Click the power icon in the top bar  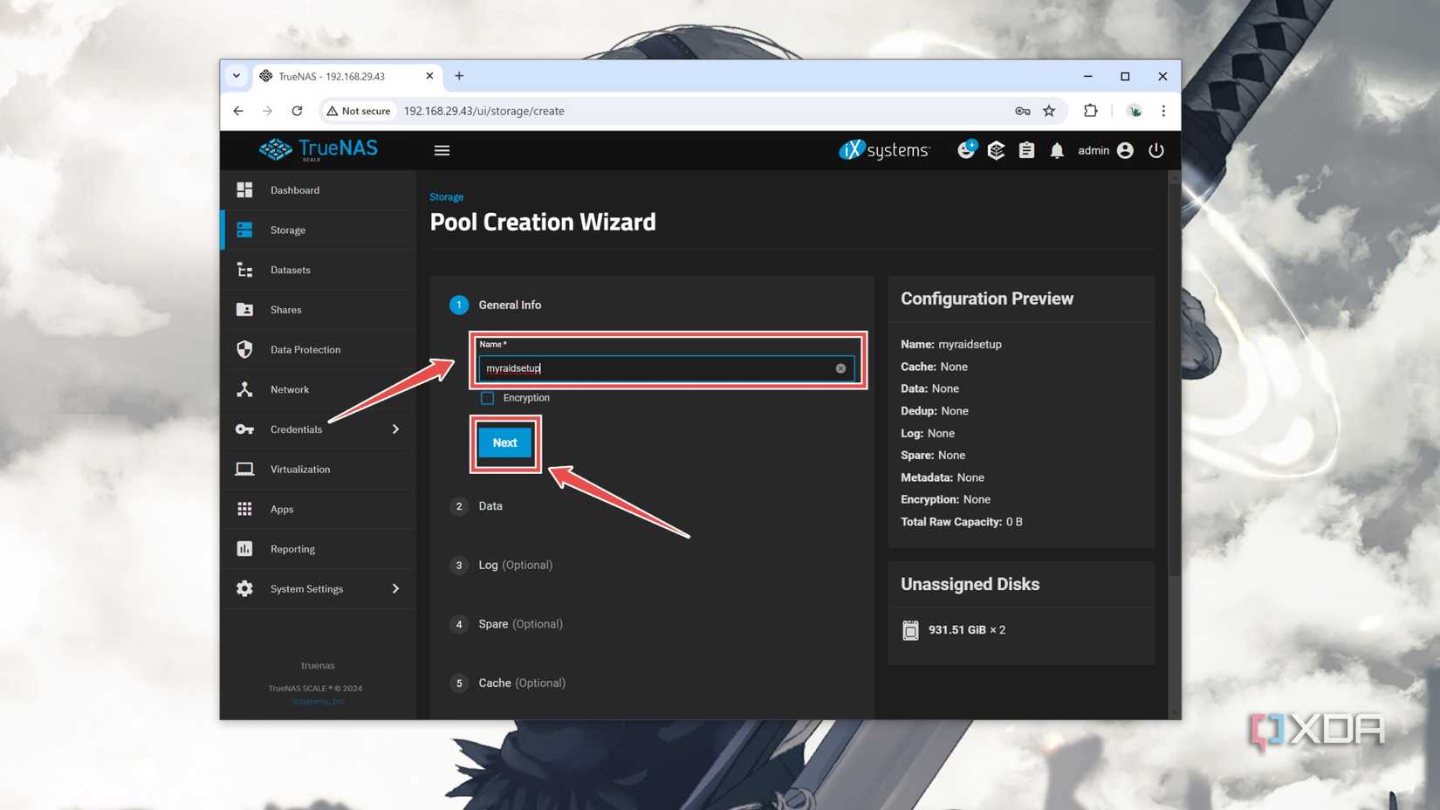pos(1156,149)
